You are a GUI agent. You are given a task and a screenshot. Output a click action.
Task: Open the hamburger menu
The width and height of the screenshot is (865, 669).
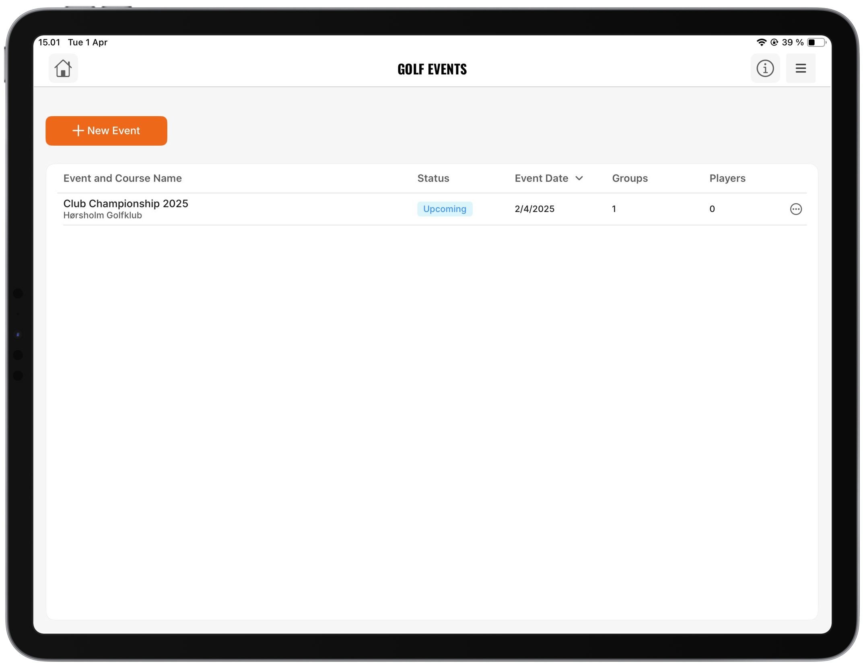coord(800,68)
